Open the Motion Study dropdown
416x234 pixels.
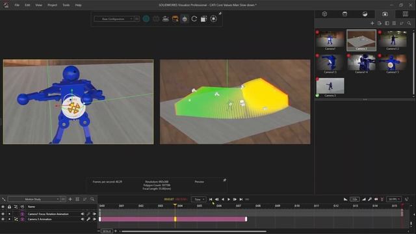[34, 200]
